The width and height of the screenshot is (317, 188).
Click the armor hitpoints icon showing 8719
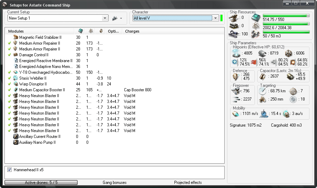click(x=262, y=54)
